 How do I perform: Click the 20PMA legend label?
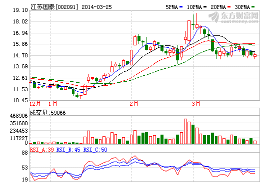[218, 7]
